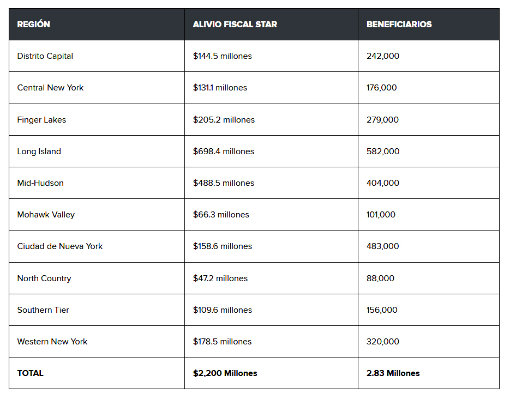Select the Mohawk Valley cell
The image size is (510, 400).
click(x=46, y=215)
